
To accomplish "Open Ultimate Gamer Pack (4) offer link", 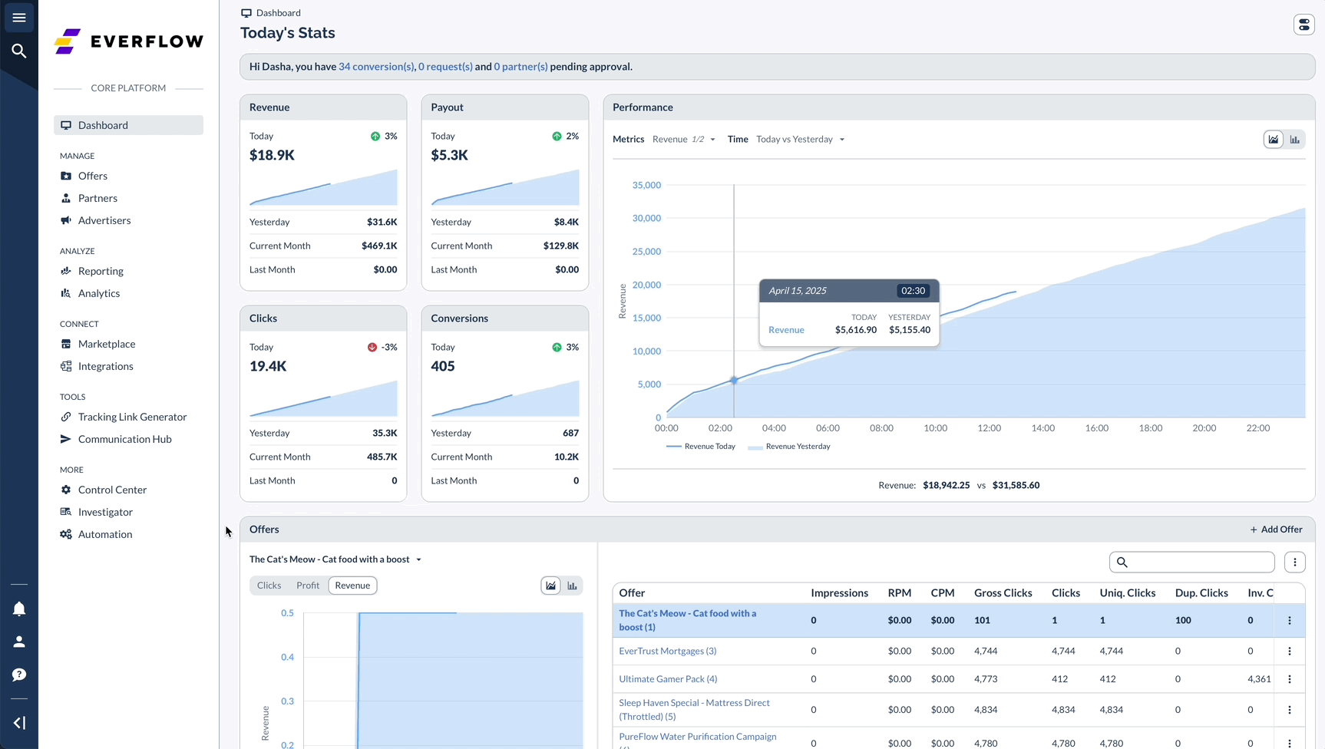I will click(x=668, y=679).
